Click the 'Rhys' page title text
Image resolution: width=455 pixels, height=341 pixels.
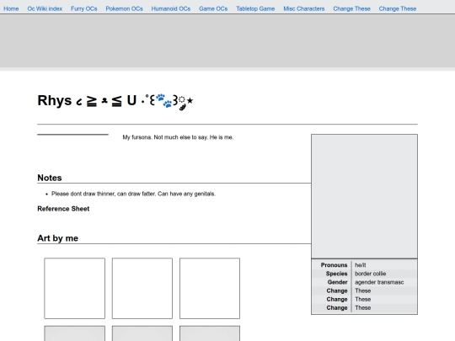click(55, 101)
